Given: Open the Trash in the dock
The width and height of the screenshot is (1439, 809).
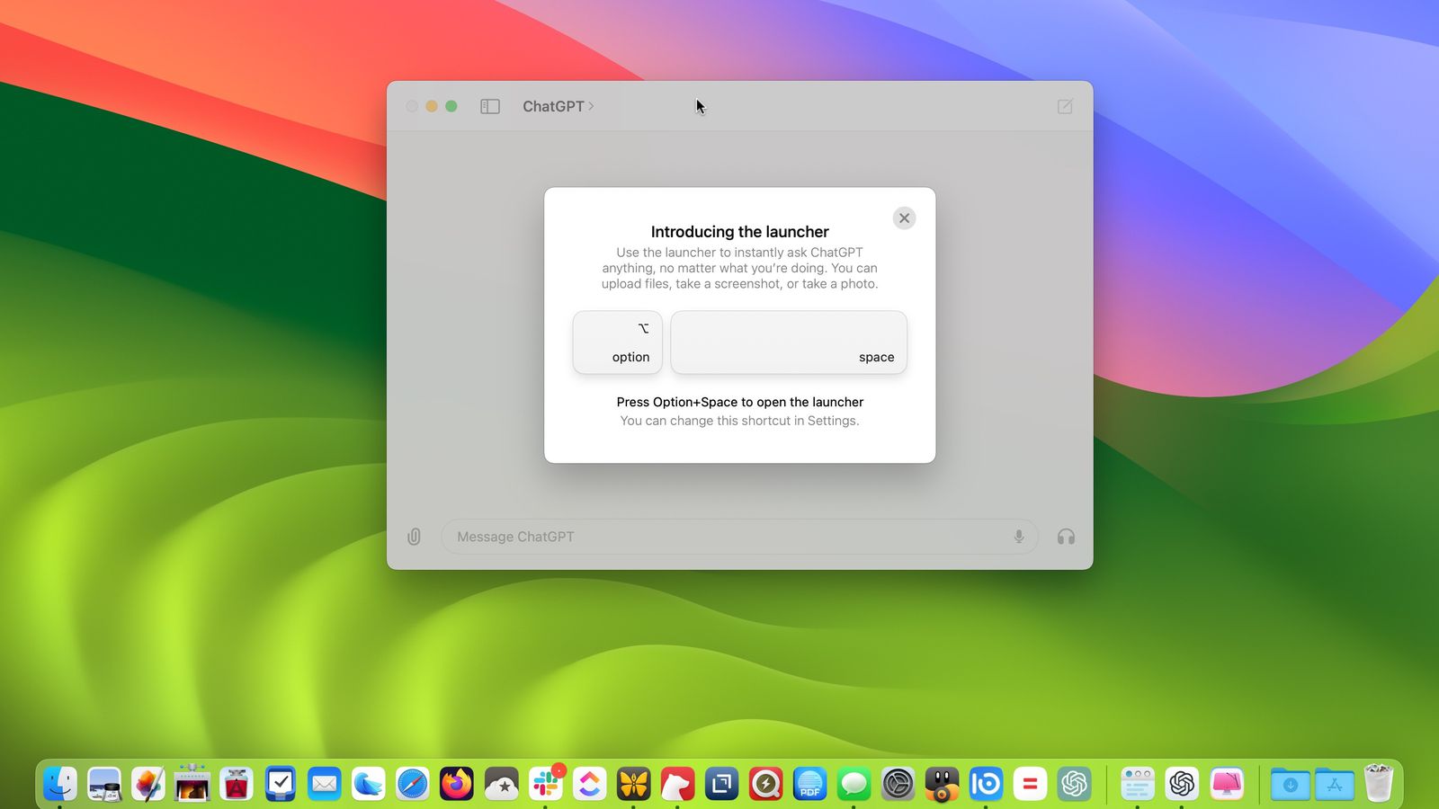Looking at the screenshot, I should (1378, 784).
